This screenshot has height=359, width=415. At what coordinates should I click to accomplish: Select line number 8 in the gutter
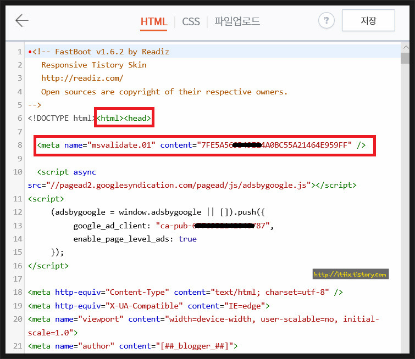click(20, 145)
